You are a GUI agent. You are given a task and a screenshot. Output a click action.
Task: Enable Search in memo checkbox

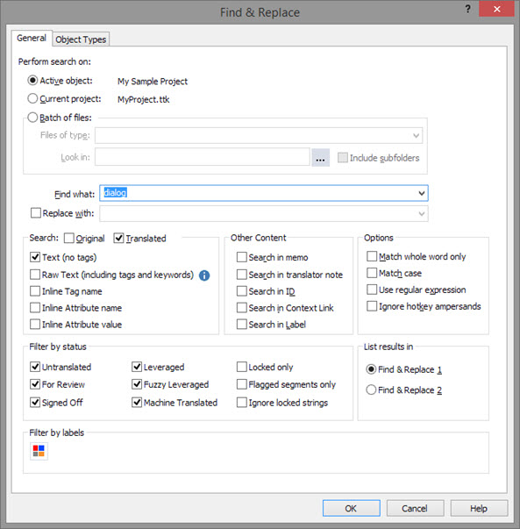click(241, 257)
